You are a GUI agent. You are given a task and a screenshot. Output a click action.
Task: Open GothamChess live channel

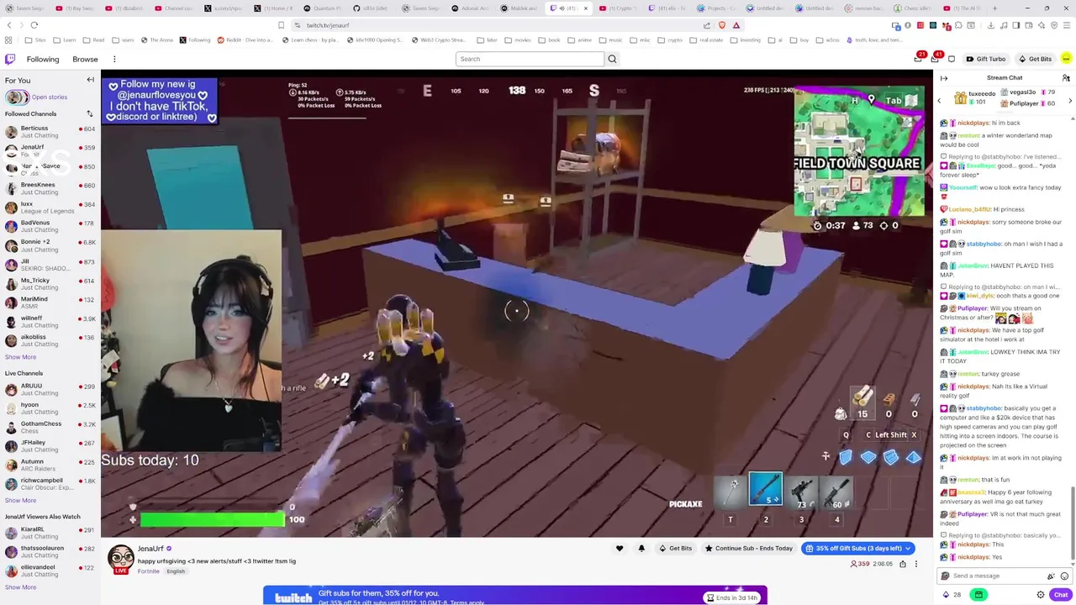(x=50, y=427)
